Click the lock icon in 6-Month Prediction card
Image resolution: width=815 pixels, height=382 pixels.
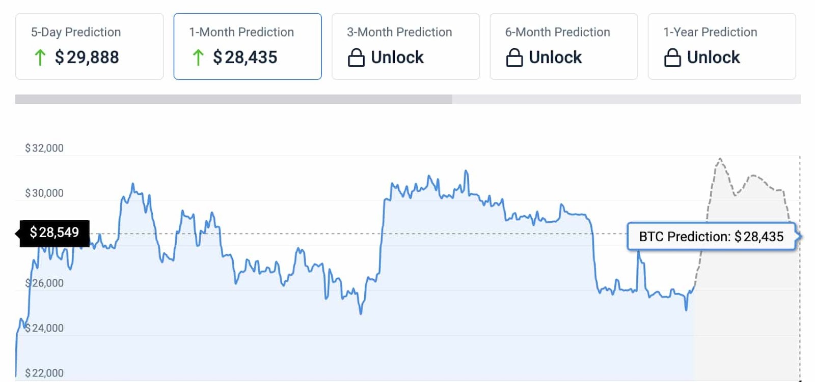[x=514, y=57]
